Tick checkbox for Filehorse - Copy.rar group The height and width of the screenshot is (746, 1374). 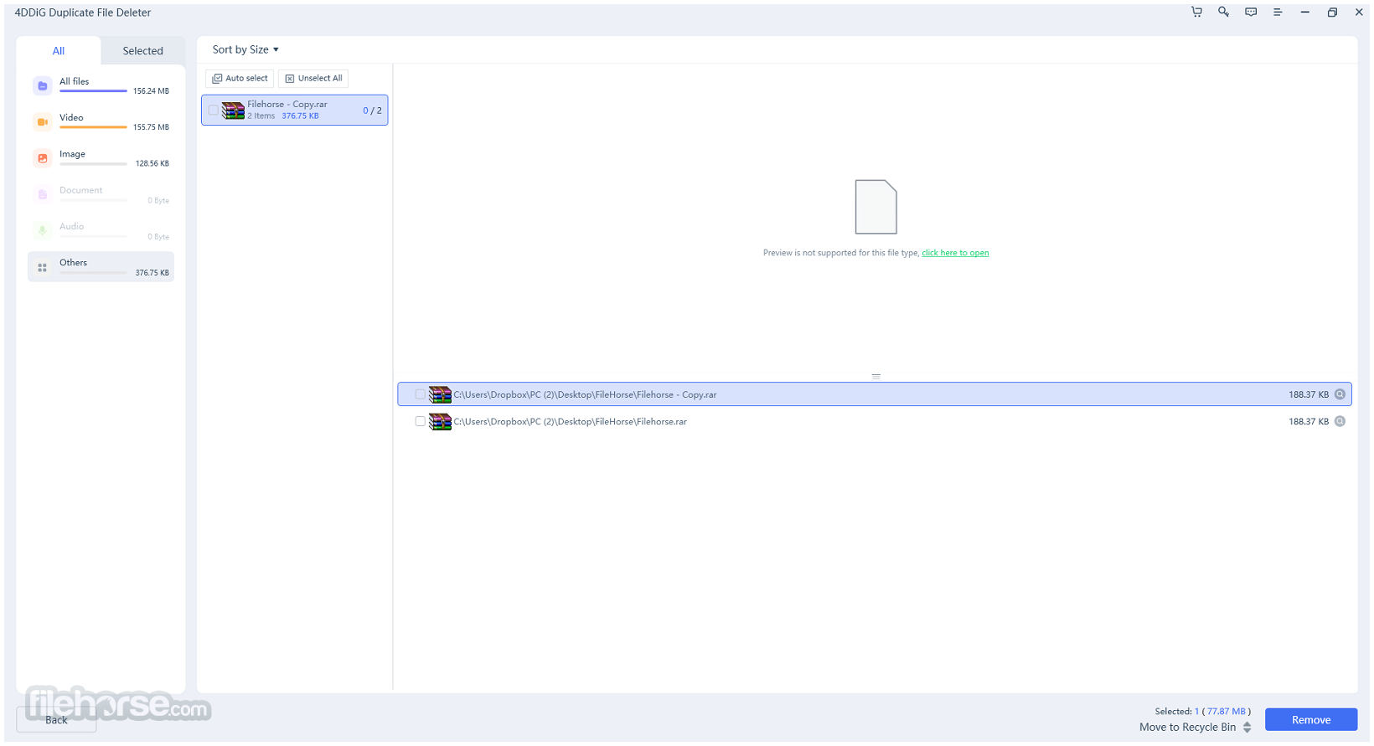click(x=213, y=110)
